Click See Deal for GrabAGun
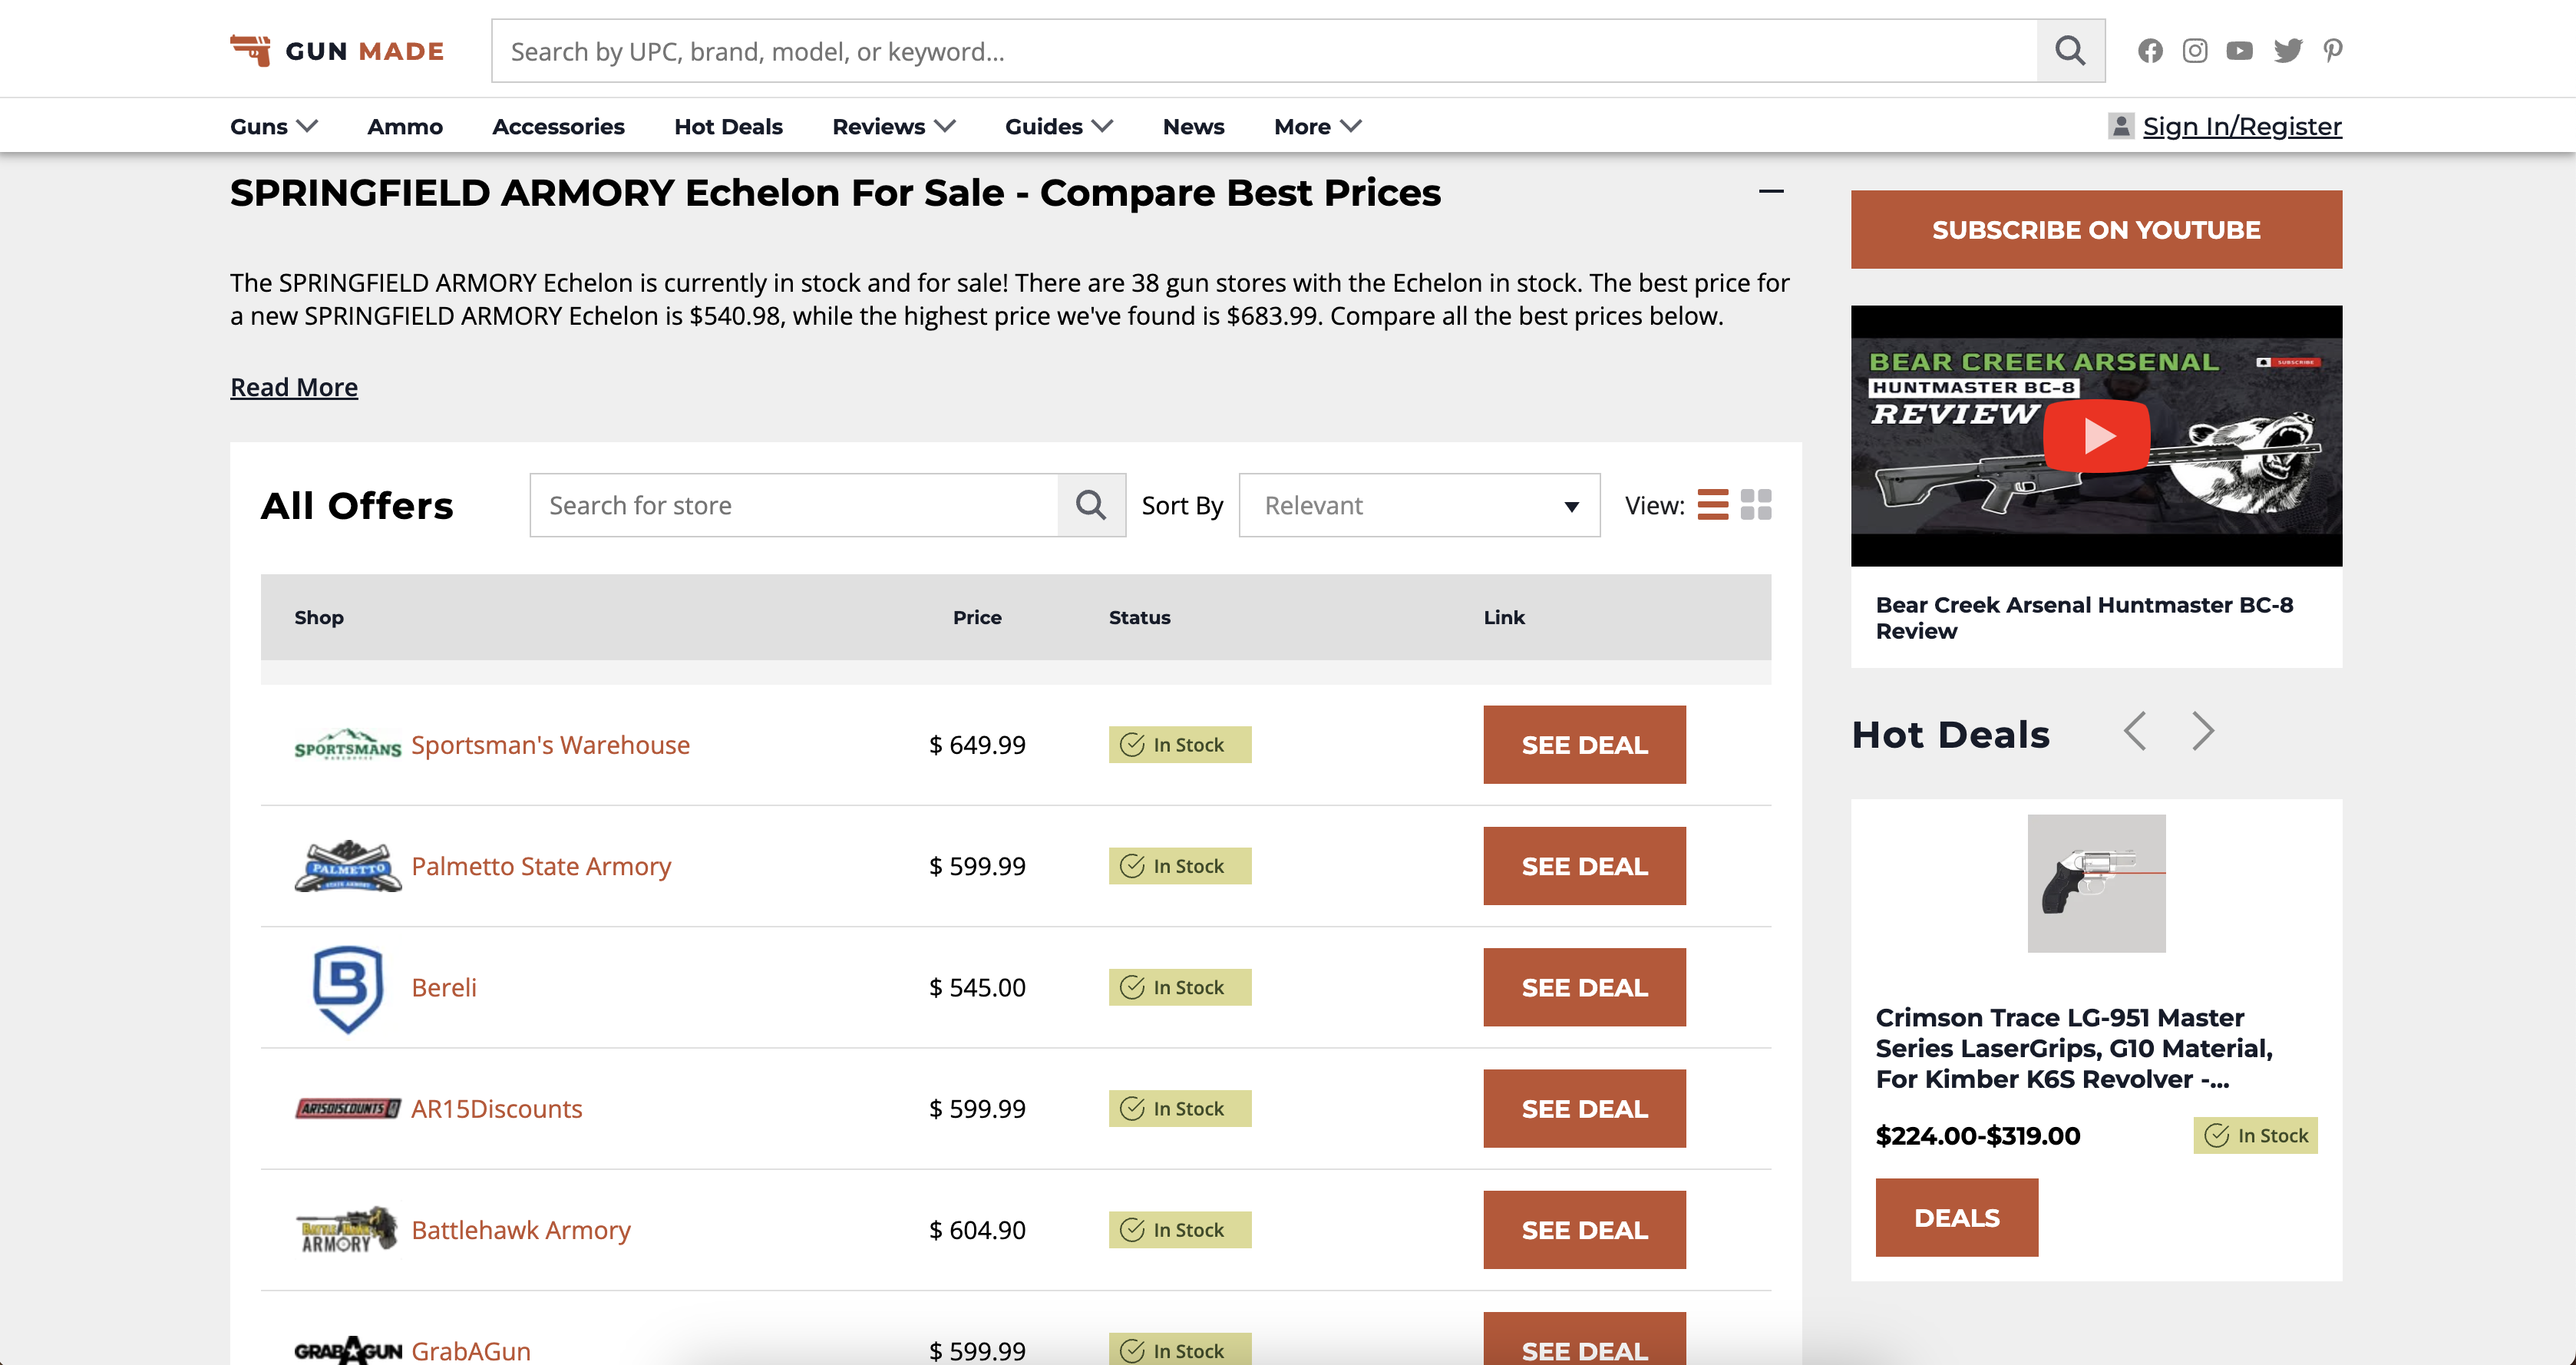This screenshot has height=1365, width=2576. pos(1584,1340)
